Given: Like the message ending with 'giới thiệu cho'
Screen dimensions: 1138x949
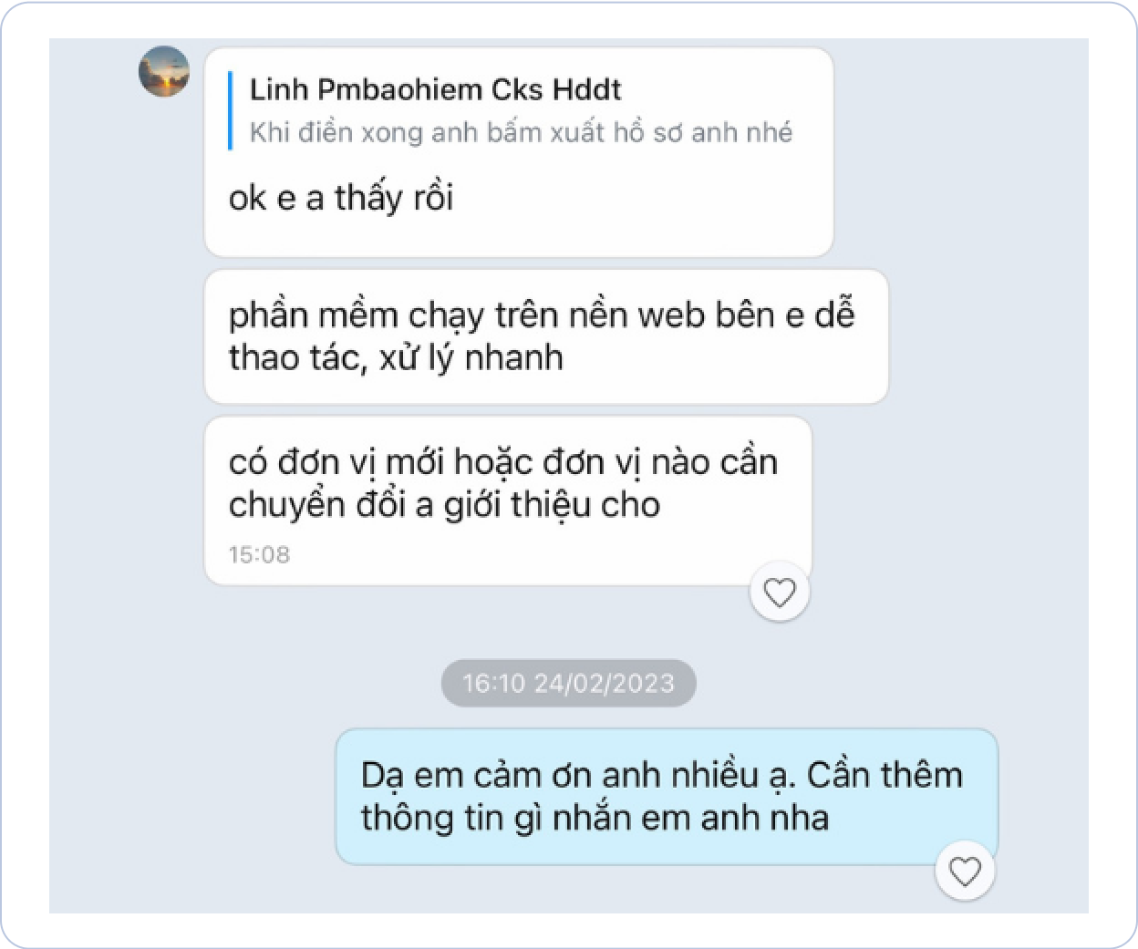Looking at the screenshot, I should 780,593.
